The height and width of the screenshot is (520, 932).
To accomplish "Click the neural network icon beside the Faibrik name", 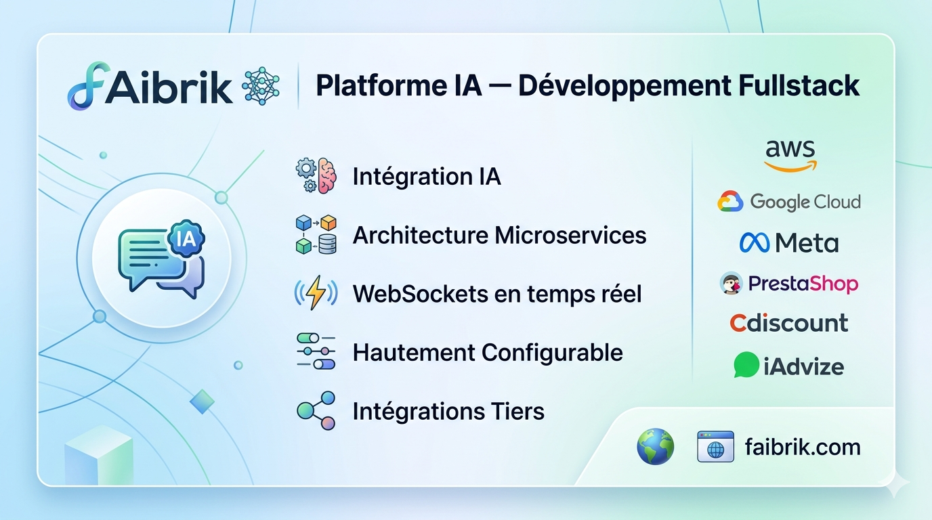I will (260, 87).
